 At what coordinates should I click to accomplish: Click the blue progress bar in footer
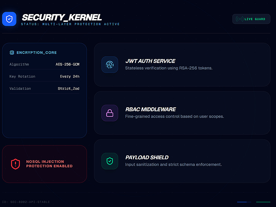(244, 202)
